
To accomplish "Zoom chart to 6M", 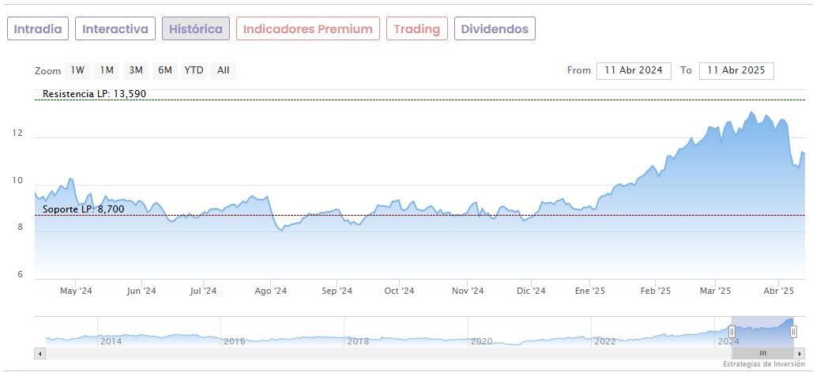I will pyautogui.click(x=164, y=70).
